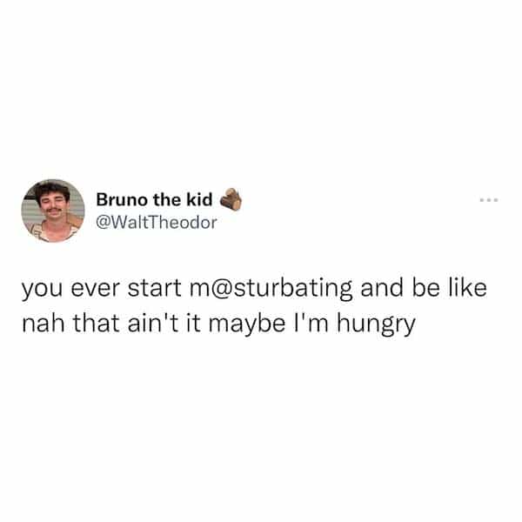Click the wood log emoji beside name
Viewport: 522px width, 522px height.
point(231,199)
